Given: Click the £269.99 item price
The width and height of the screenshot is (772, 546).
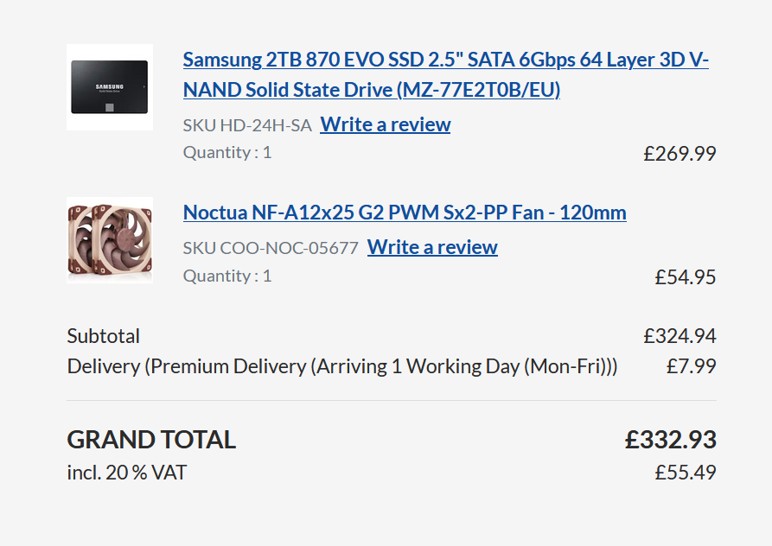Looking at the screenshot, I should point(679,154).
